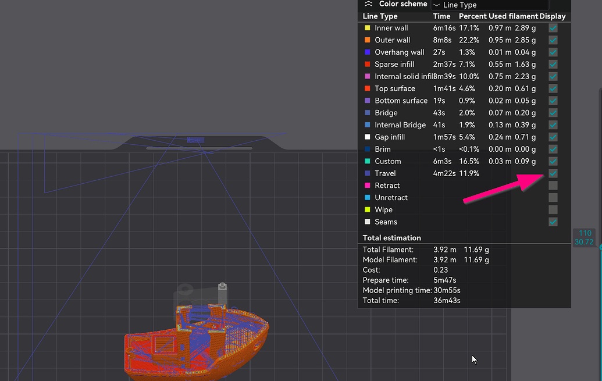Click the white Seams color swatch

point(368,222)
